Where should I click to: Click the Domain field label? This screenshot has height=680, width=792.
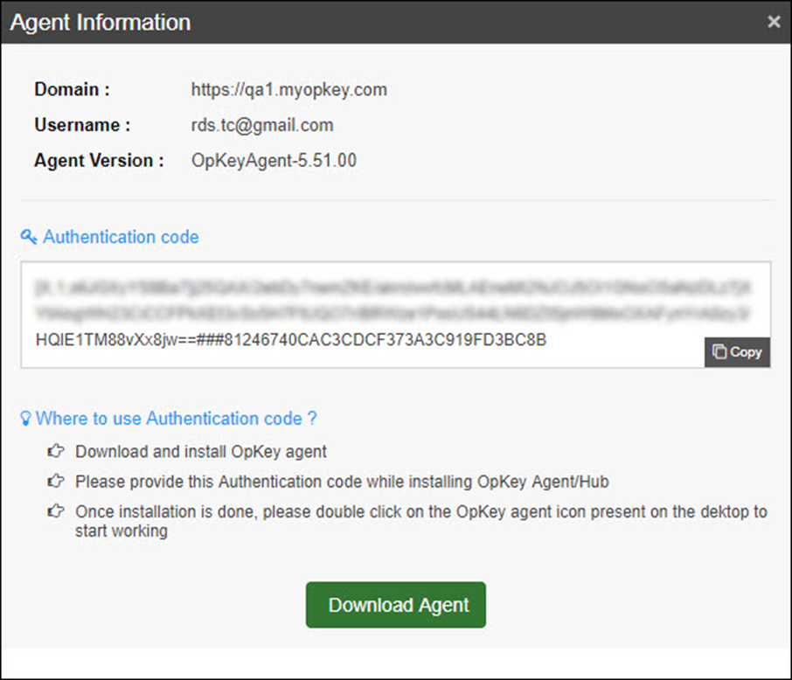tap(72, 89)
